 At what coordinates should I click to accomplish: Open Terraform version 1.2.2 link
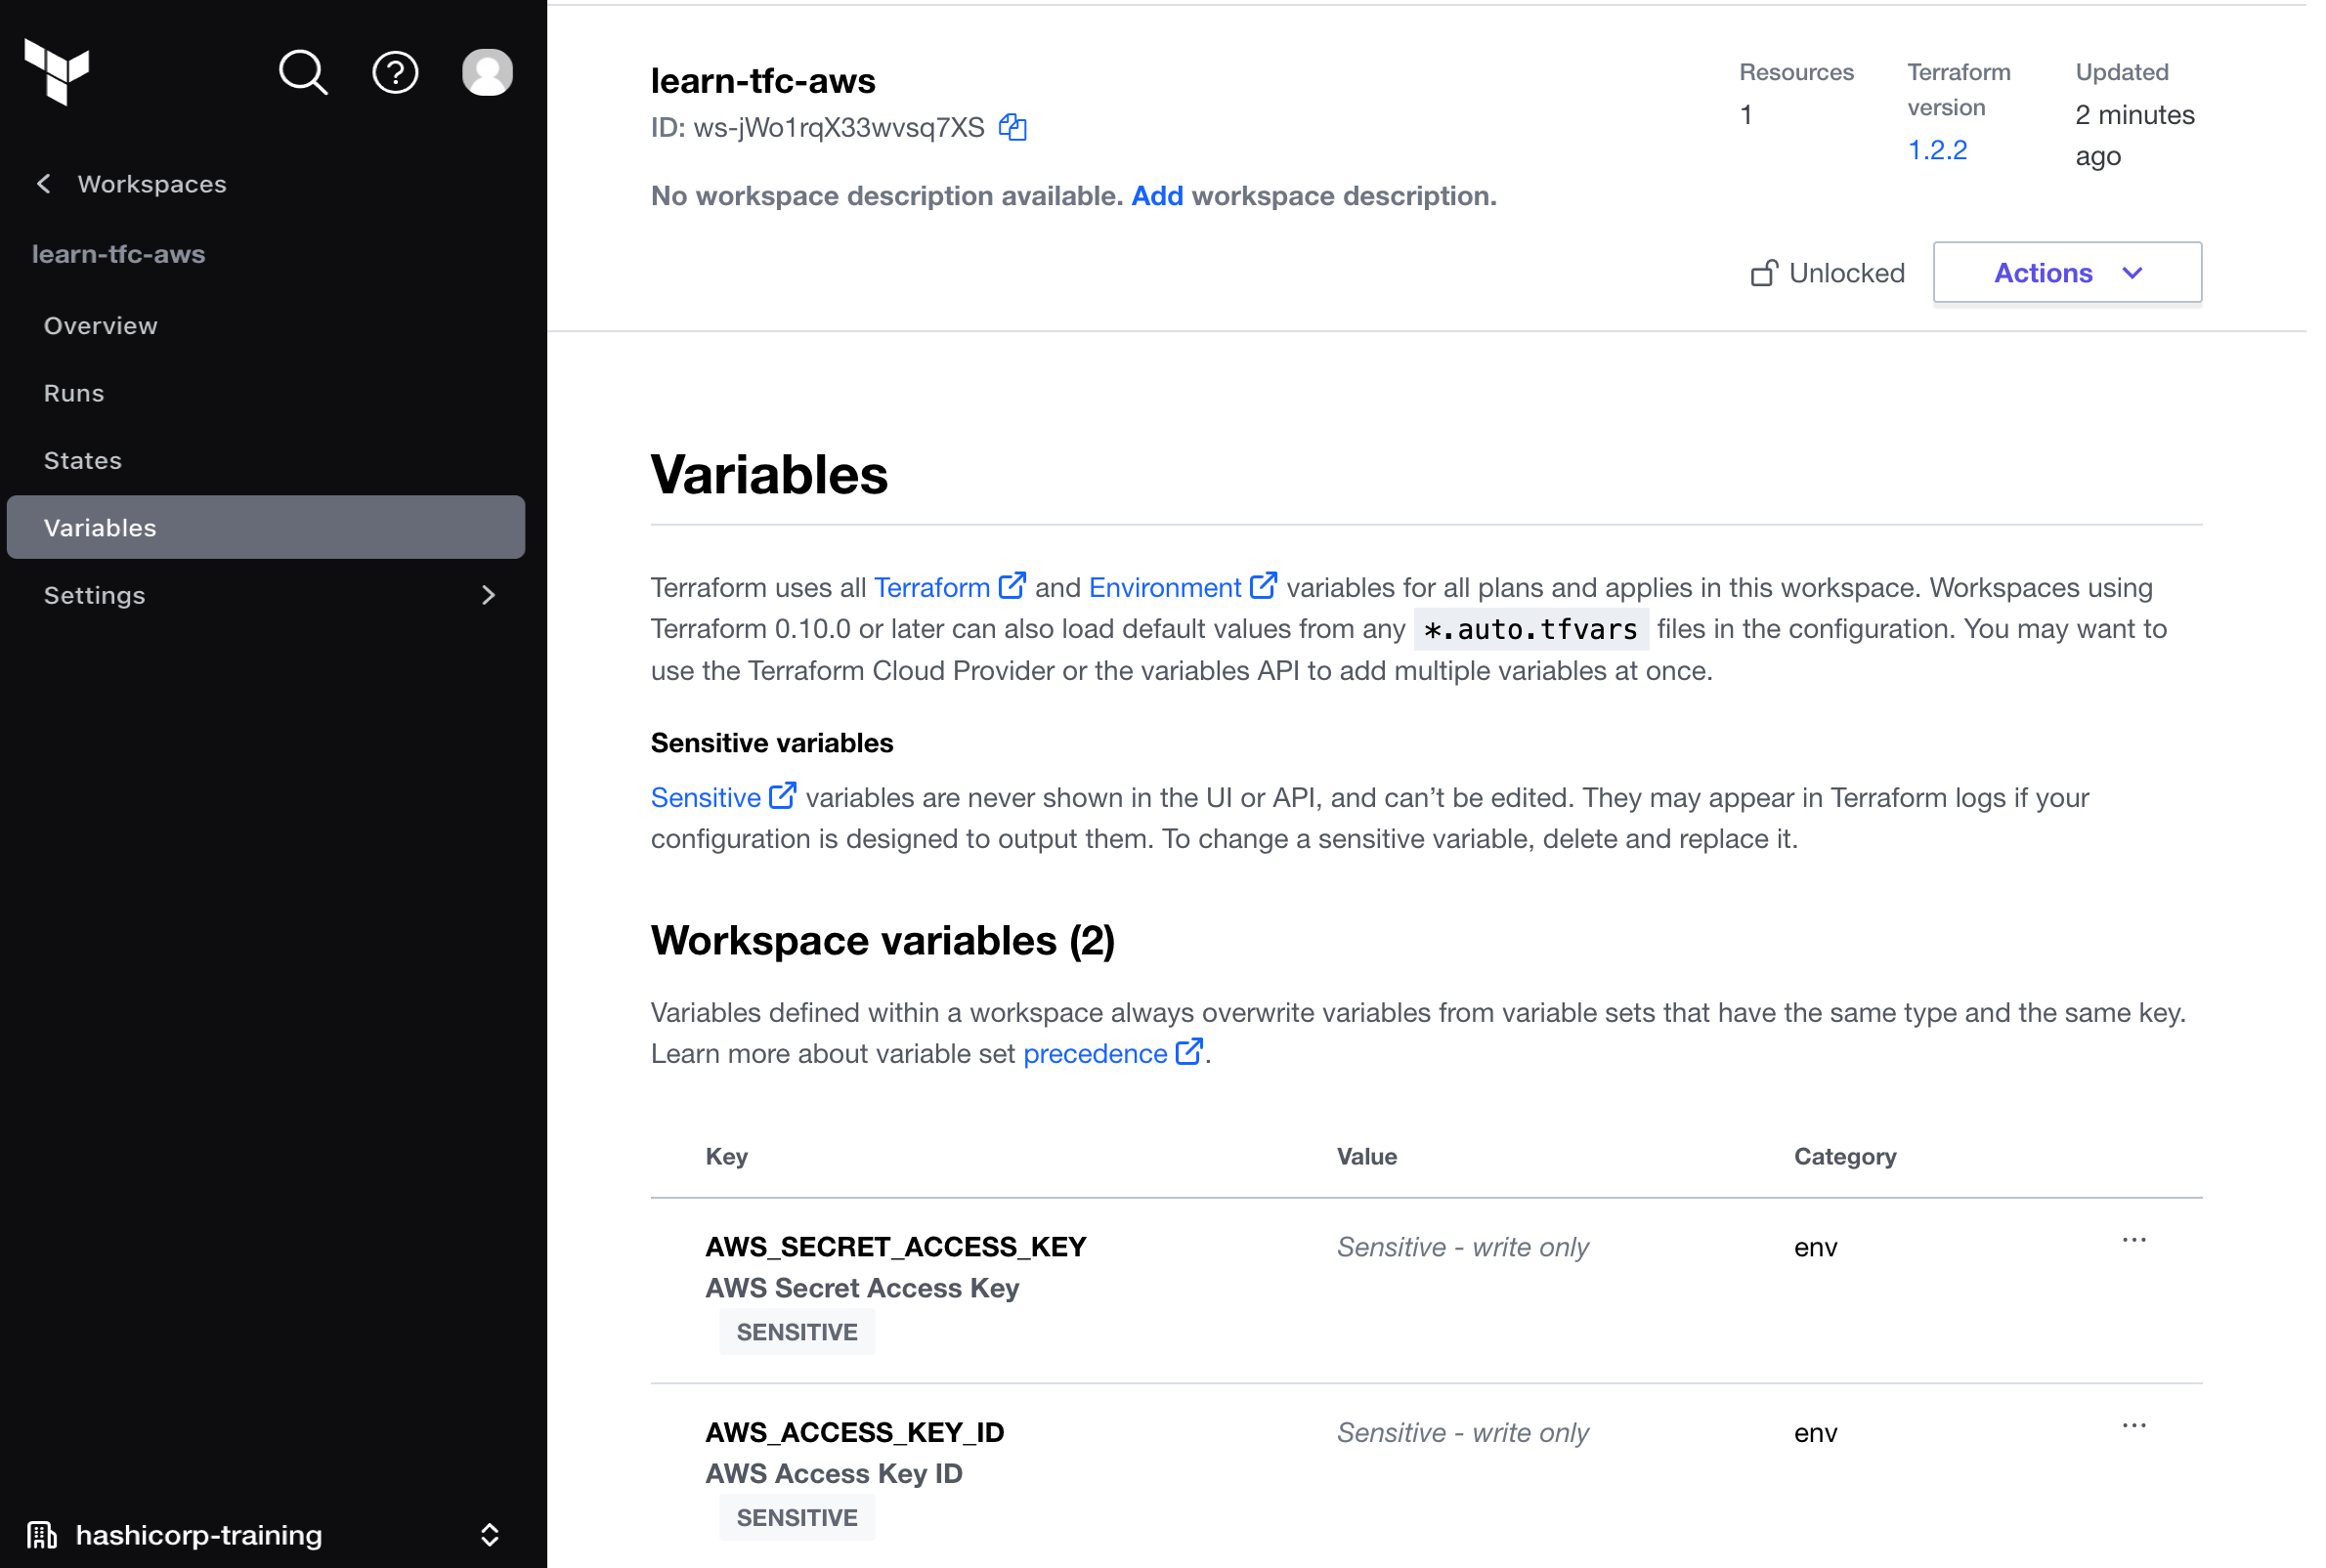[1937, 150]
